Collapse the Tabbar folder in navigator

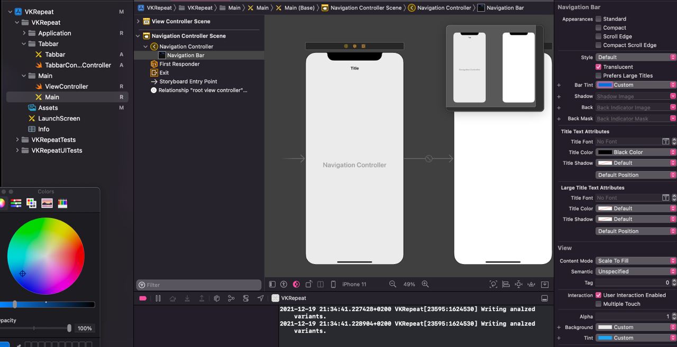[24, 44]
